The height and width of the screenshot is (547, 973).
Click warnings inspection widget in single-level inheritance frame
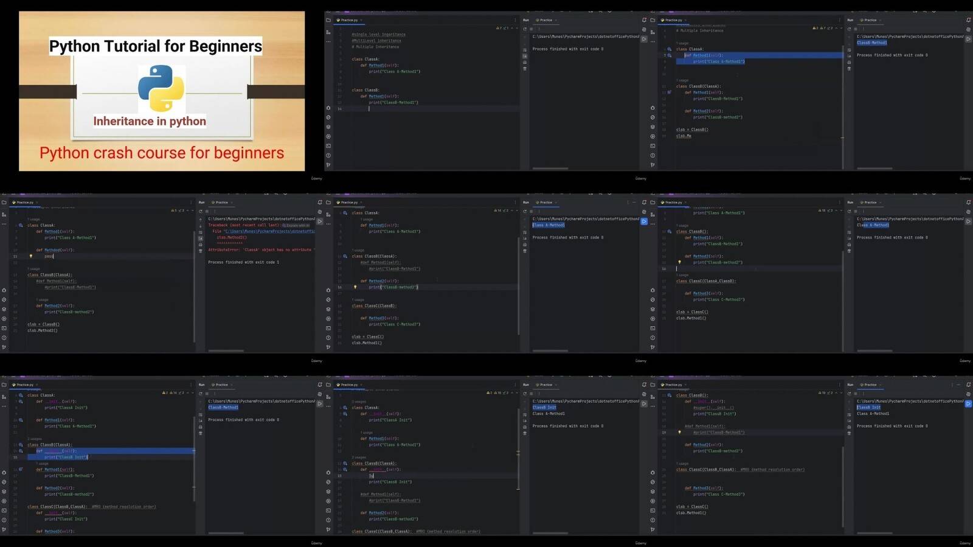pos(504,29)
